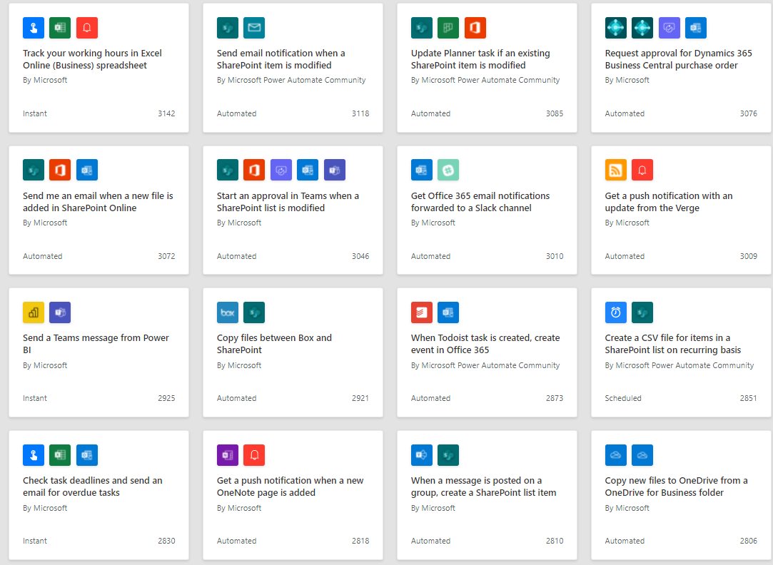The width and height of the screenshot is (773, 565).
Task: Click the usage count 2810
Action: coord(554,541)
